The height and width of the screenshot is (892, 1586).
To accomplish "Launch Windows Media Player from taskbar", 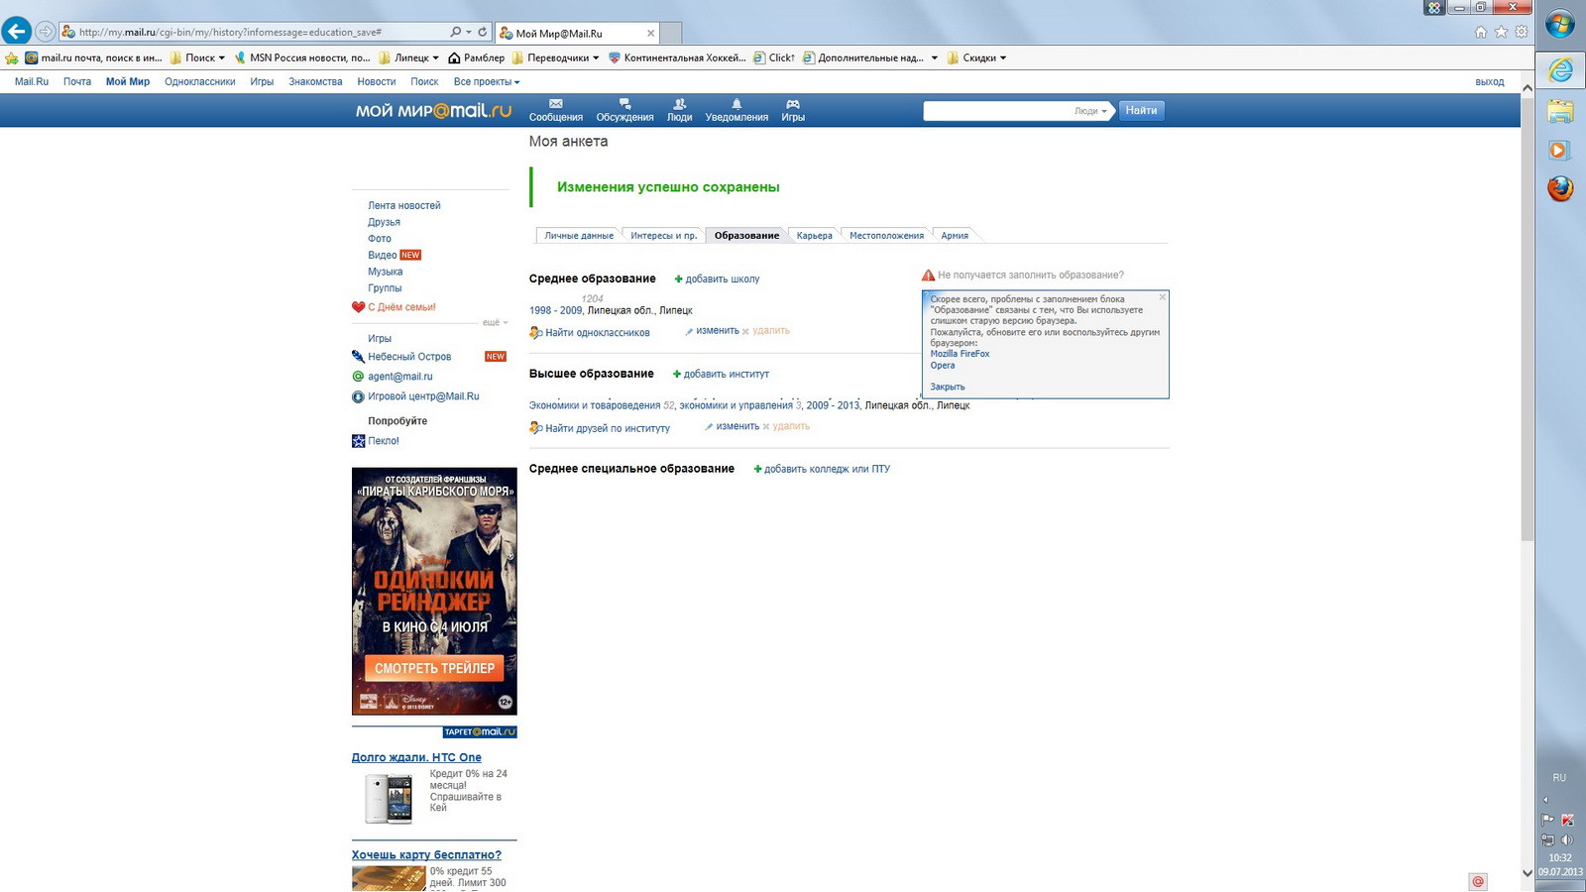I will (x=1560, y=151).
